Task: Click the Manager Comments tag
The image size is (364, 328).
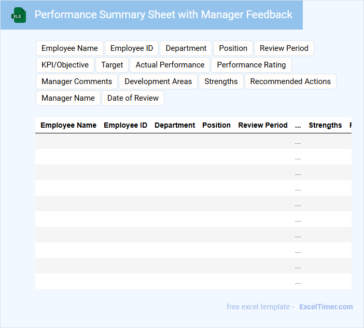Action: coord(77,81)
